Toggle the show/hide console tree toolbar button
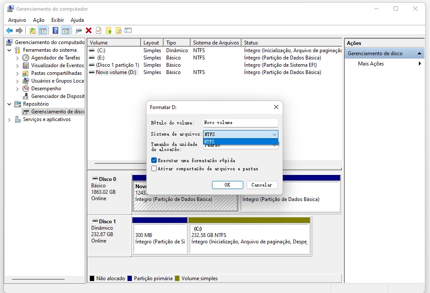Viewport: 430px width, 293px height. pos(42,30)
